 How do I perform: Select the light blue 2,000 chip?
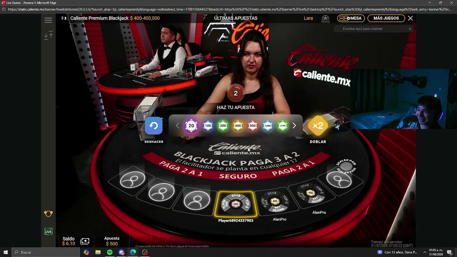[x=268, y=126]
